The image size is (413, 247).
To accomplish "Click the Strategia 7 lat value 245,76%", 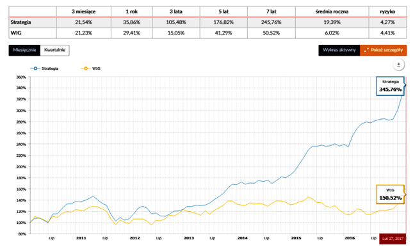I will coord(271,22).
